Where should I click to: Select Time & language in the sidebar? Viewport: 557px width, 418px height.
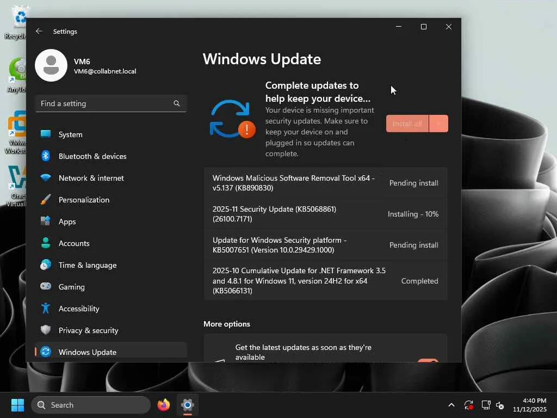point(111,265)
